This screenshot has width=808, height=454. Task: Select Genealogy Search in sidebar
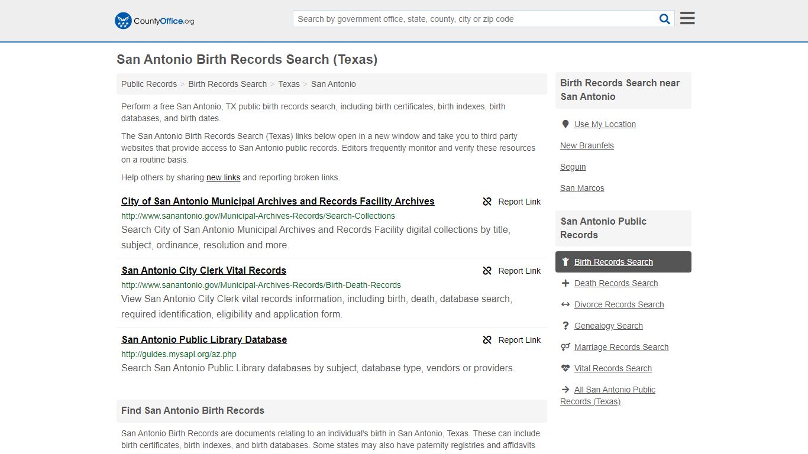click(x=608, y=326)
